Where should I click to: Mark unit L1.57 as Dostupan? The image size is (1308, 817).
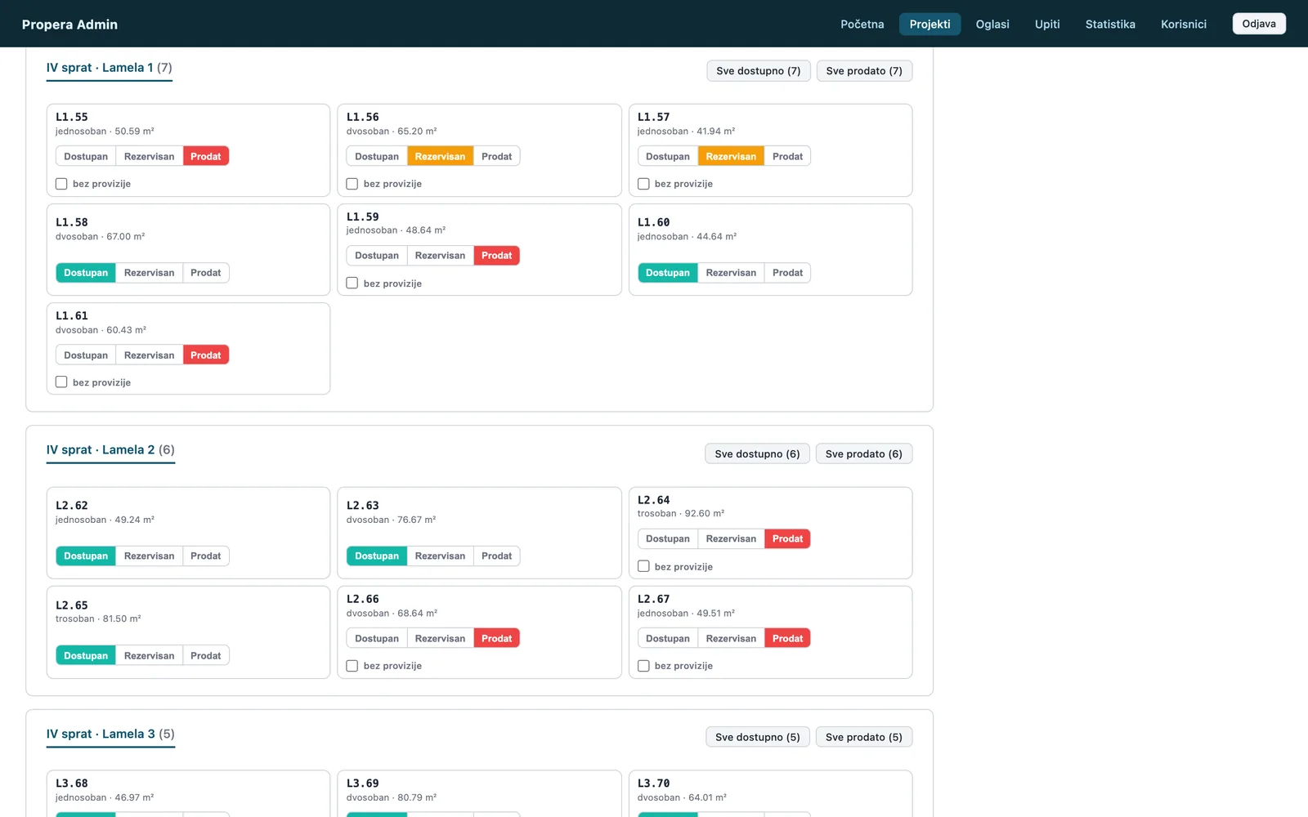point(668,156)
